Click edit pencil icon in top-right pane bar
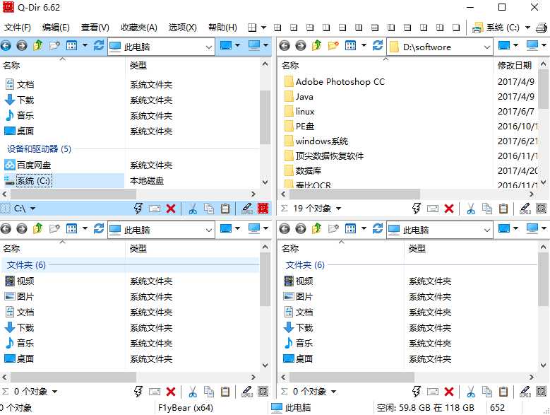The width and height of the screenshot is (550, 415). (525, 209)
